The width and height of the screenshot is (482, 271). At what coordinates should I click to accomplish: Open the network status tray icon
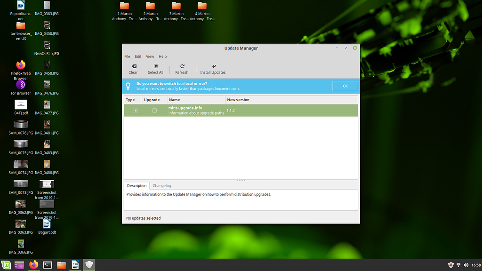click(458, 265)
